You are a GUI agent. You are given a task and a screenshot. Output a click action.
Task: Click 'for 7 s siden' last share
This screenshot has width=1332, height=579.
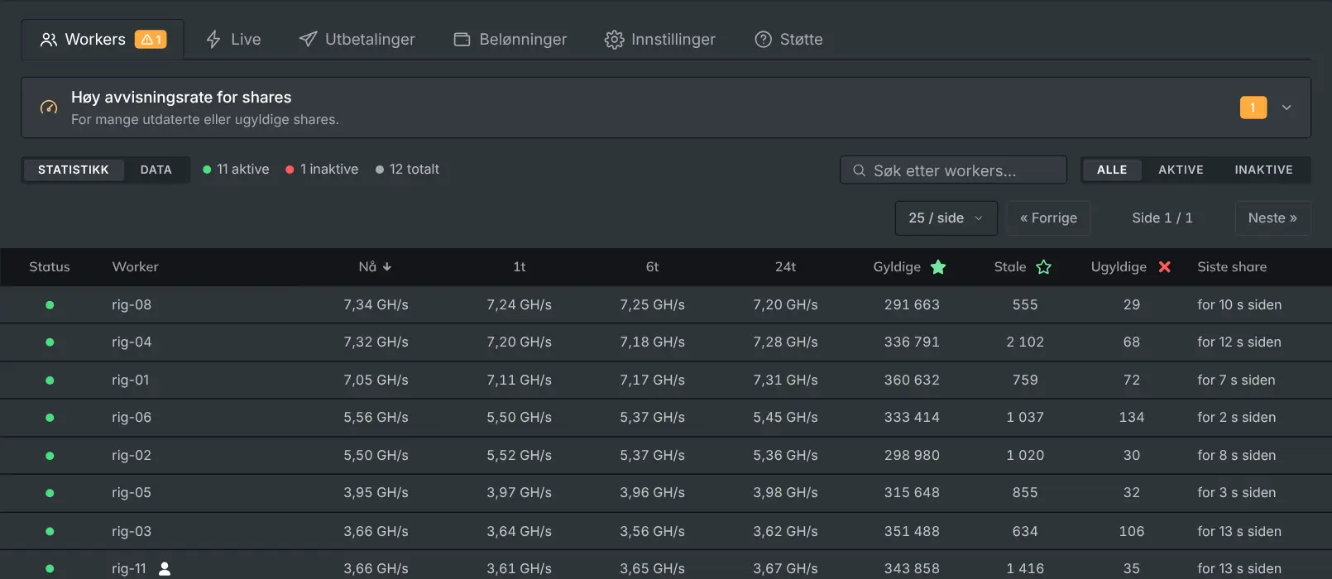click(1236, 380)
